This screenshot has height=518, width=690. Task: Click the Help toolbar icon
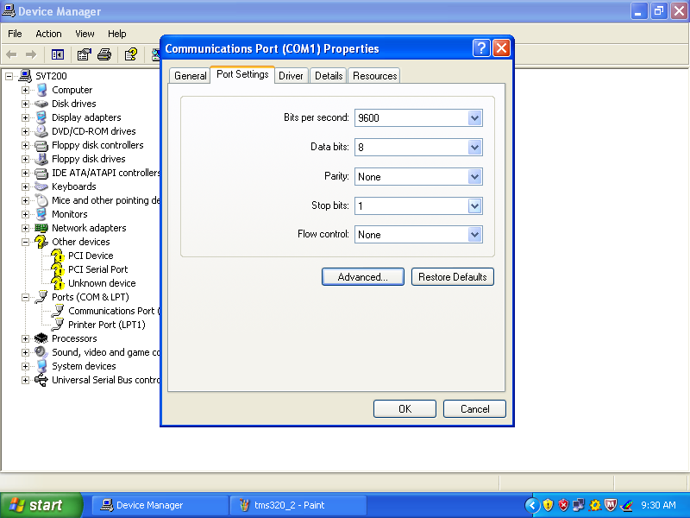coord(131,54)
